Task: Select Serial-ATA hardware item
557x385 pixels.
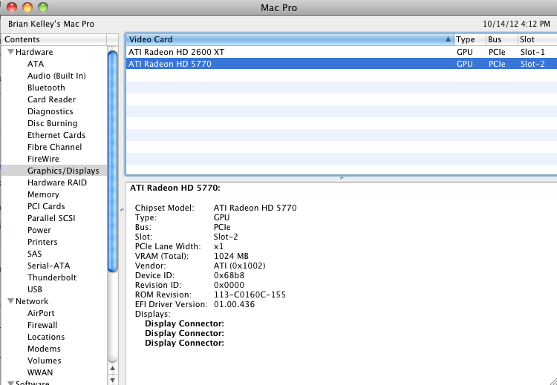Action: (49, 266)
